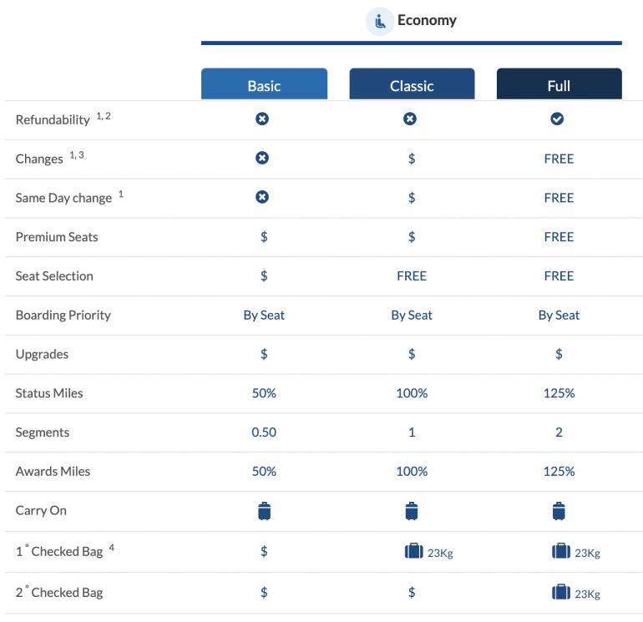Click the Basic refundability X icon
Image resolution: width=643 pixels, height=622 pixels.
tap(262, 119)
